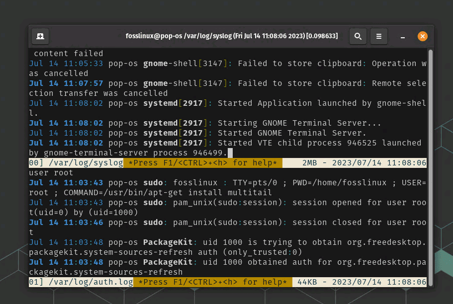Screen dimensions: 453x304
Task: Click 'ction transfer was cancelled' text
Action: tap(98, 93)
